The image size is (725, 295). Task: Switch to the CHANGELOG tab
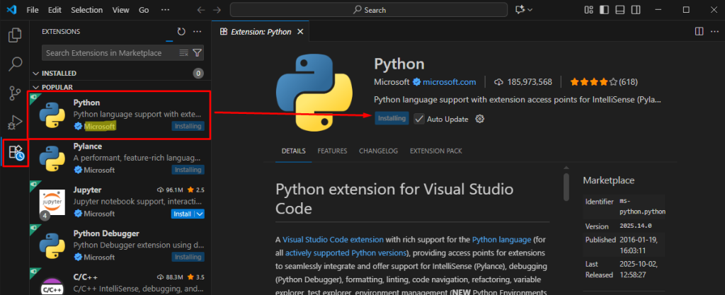click(378, 151)
